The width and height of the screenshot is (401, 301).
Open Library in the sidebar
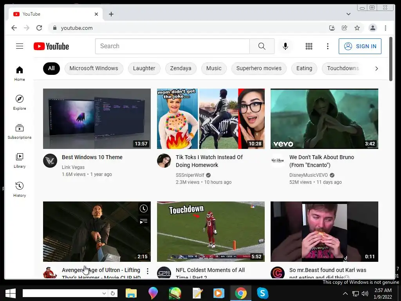pos(20,161)
